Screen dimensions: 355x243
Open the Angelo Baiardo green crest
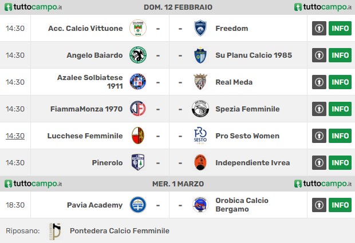point(138,55)
